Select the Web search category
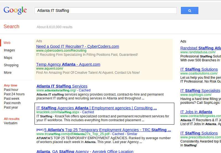This screenshot has height=153, width=221. click(x=7, y=43)
